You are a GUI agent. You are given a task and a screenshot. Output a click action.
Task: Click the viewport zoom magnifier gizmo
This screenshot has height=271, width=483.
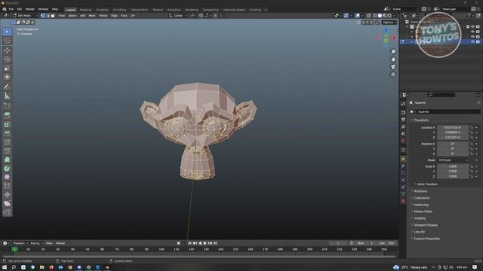[393, 52]
